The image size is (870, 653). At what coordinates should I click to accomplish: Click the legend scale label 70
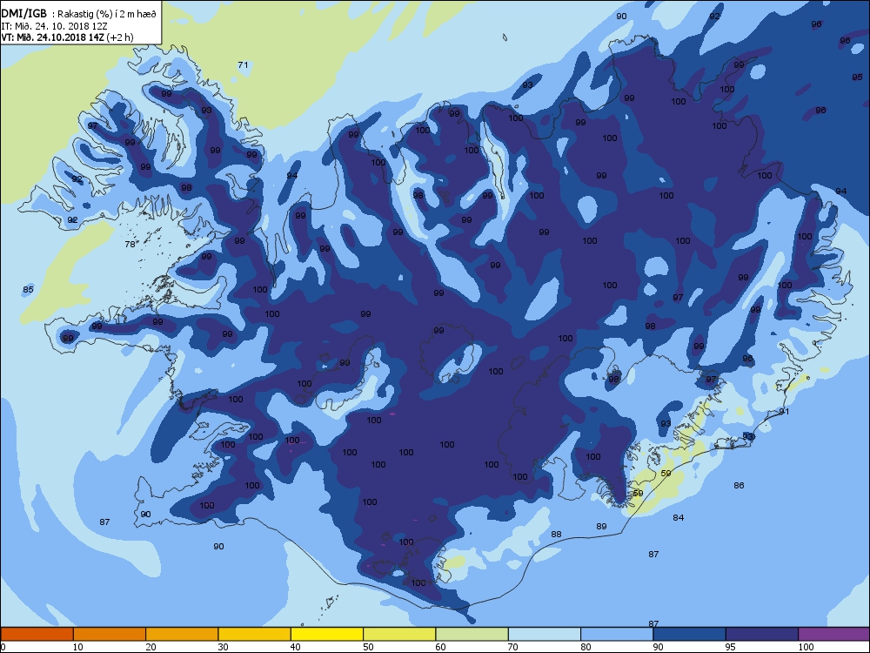click(512, 647)
